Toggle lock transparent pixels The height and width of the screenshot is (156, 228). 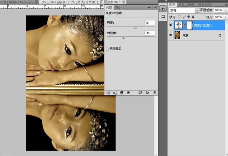pos(180,17)
